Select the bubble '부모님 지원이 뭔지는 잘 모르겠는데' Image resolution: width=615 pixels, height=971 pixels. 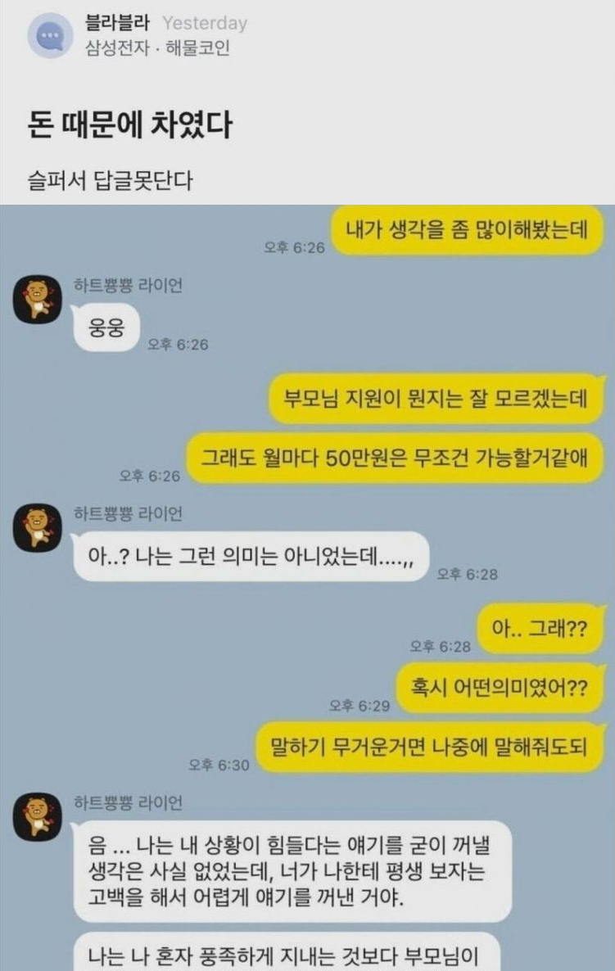[x=436, y=398]
